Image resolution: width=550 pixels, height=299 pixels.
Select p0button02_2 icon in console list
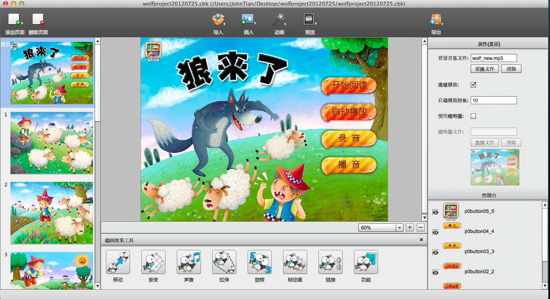pyautogui.click(x=452, y=266)
